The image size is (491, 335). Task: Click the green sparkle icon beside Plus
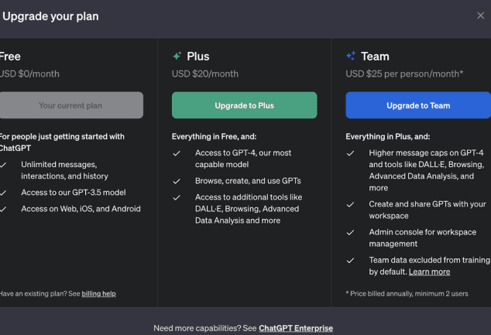point(177,56)
